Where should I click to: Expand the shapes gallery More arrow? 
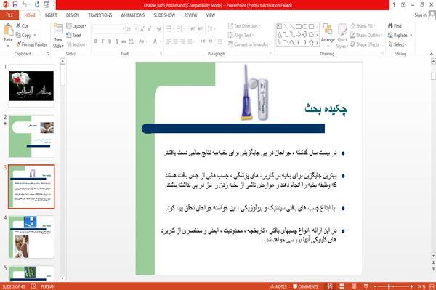point(318,43)
